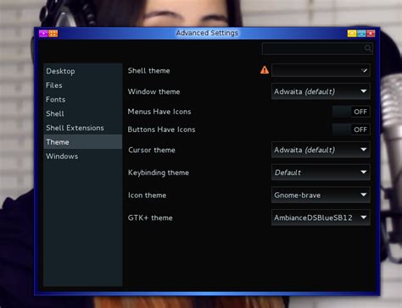
Task: Toggle the Menus Have Icons switch
Action: [351, 112]
